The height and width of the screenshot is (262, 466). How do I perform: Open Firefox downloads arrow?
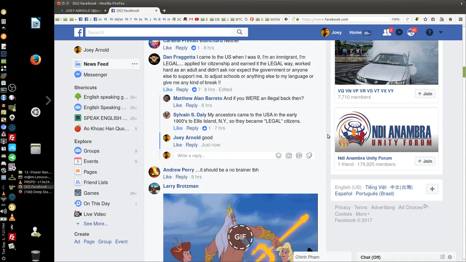pyautogui.click(x=417, y=19)
